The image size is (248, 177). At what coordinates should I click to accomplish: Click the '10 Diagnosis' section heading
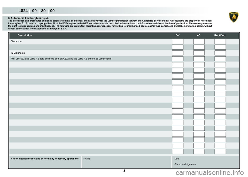pos(18,53)
